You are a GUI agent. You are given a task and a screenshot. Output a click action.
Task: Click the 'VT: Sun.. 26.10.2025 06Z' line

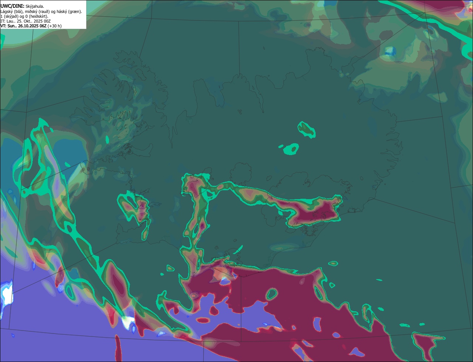[23, 26]
